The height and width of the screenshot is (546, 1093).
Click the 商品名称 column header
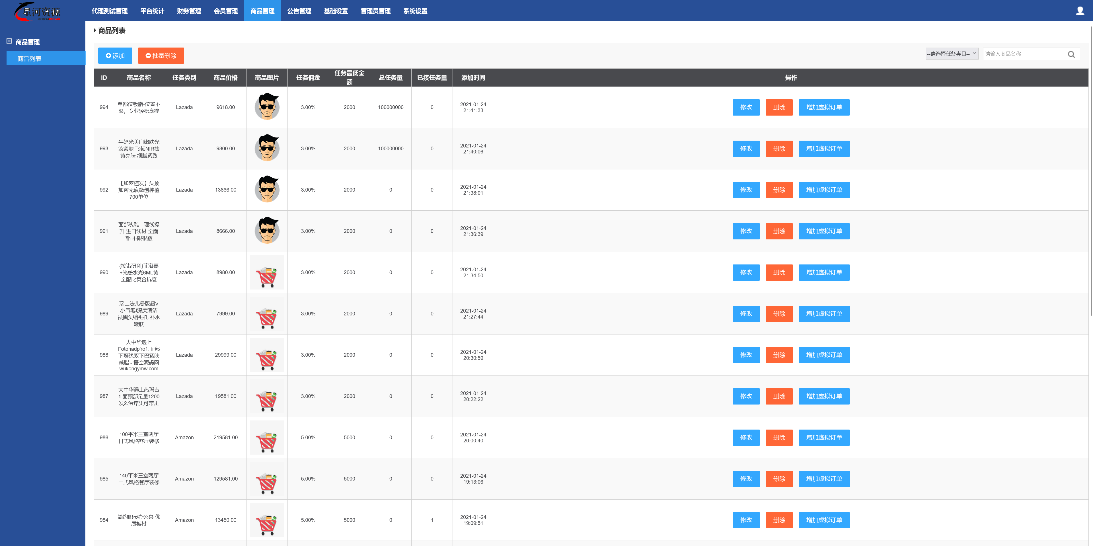pyautogui.click(x=139, y=78)
